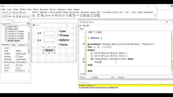Select the TPopupMenu component icon

pos(42,16)
